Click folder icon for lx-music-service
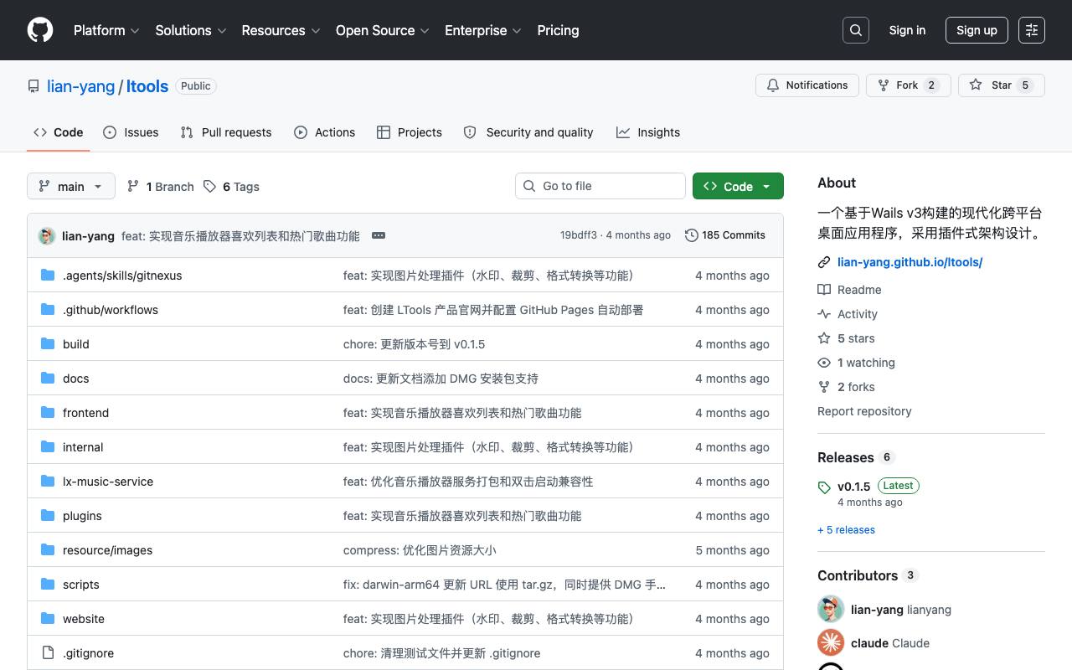Image resolution: width=1072 pixels, height=670 pixels. (48, 481)
